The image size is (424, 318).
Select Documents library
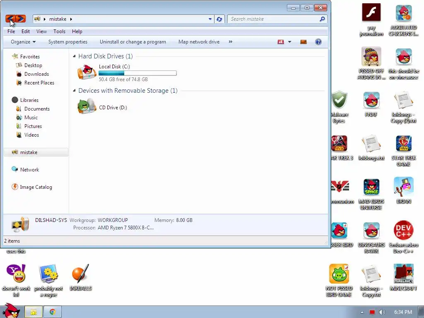click(37, 109)
